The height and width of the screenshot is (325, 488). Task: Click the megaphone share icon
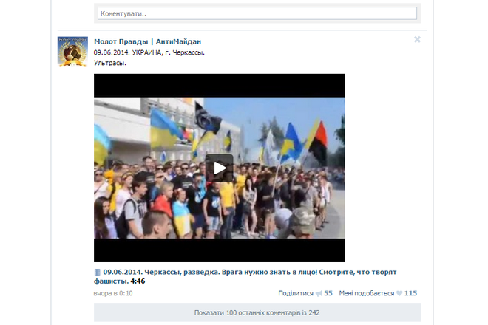tap(319, 293)
